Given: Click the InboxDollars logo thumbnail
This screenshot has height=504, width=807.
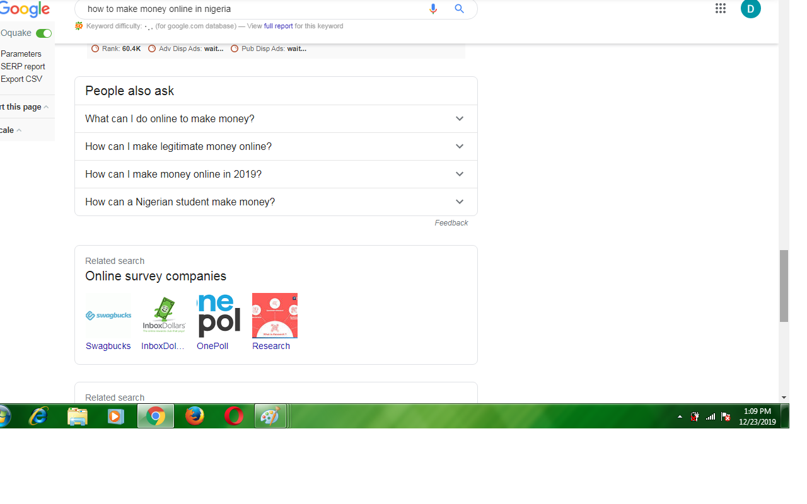Looking at the screenshot, I should tap(164, 315).
